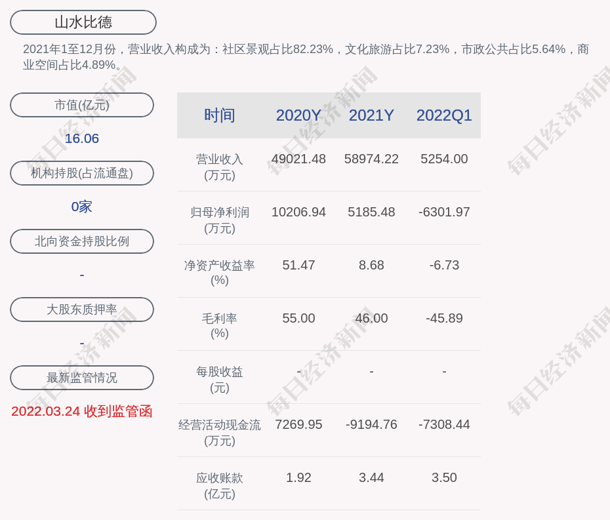Viewport: 610px width, 520px height.
Task: Click ROE value 51.47
Action: click(298, 266)
